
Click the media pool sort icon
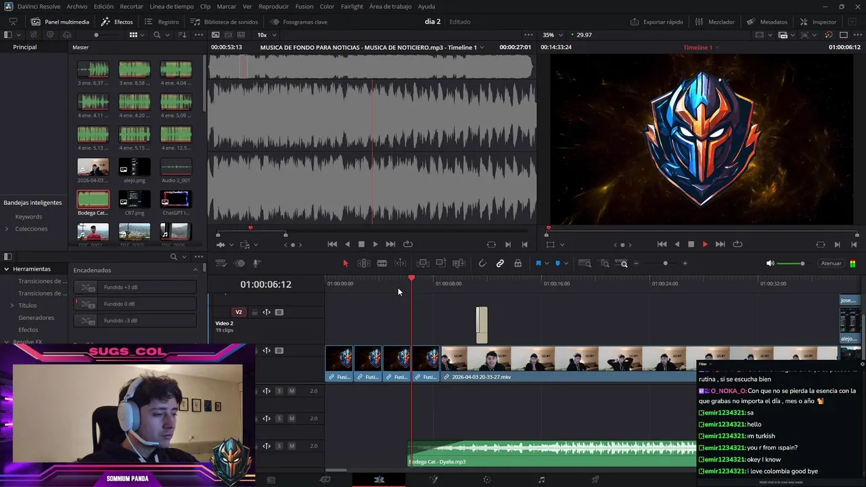(181, 34)
